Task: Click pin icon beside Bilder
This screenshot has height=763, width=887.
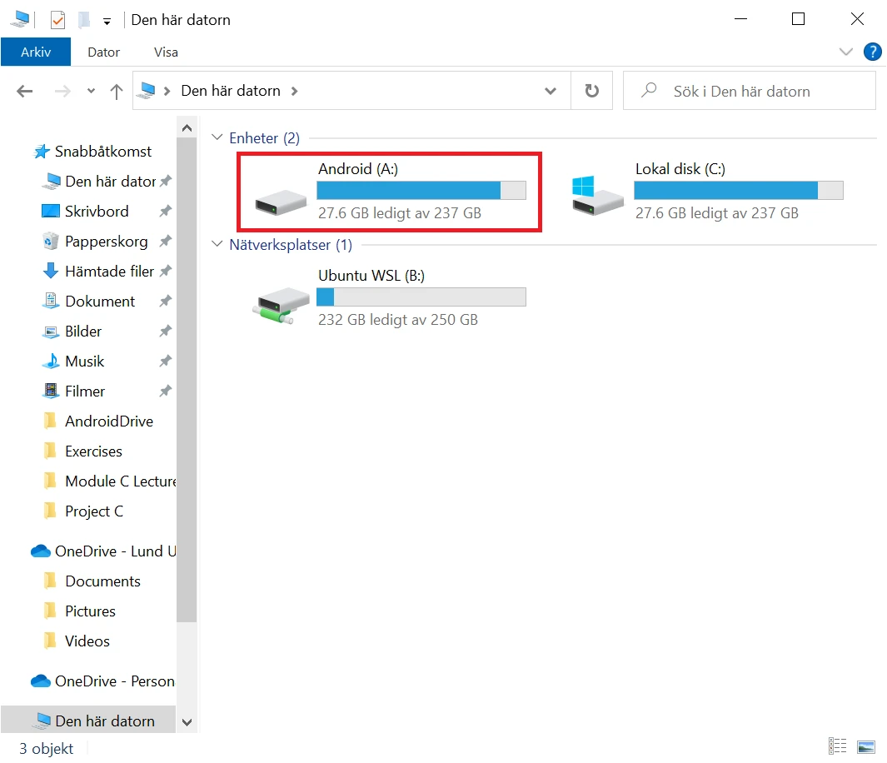Action: (x=165, y=332)
